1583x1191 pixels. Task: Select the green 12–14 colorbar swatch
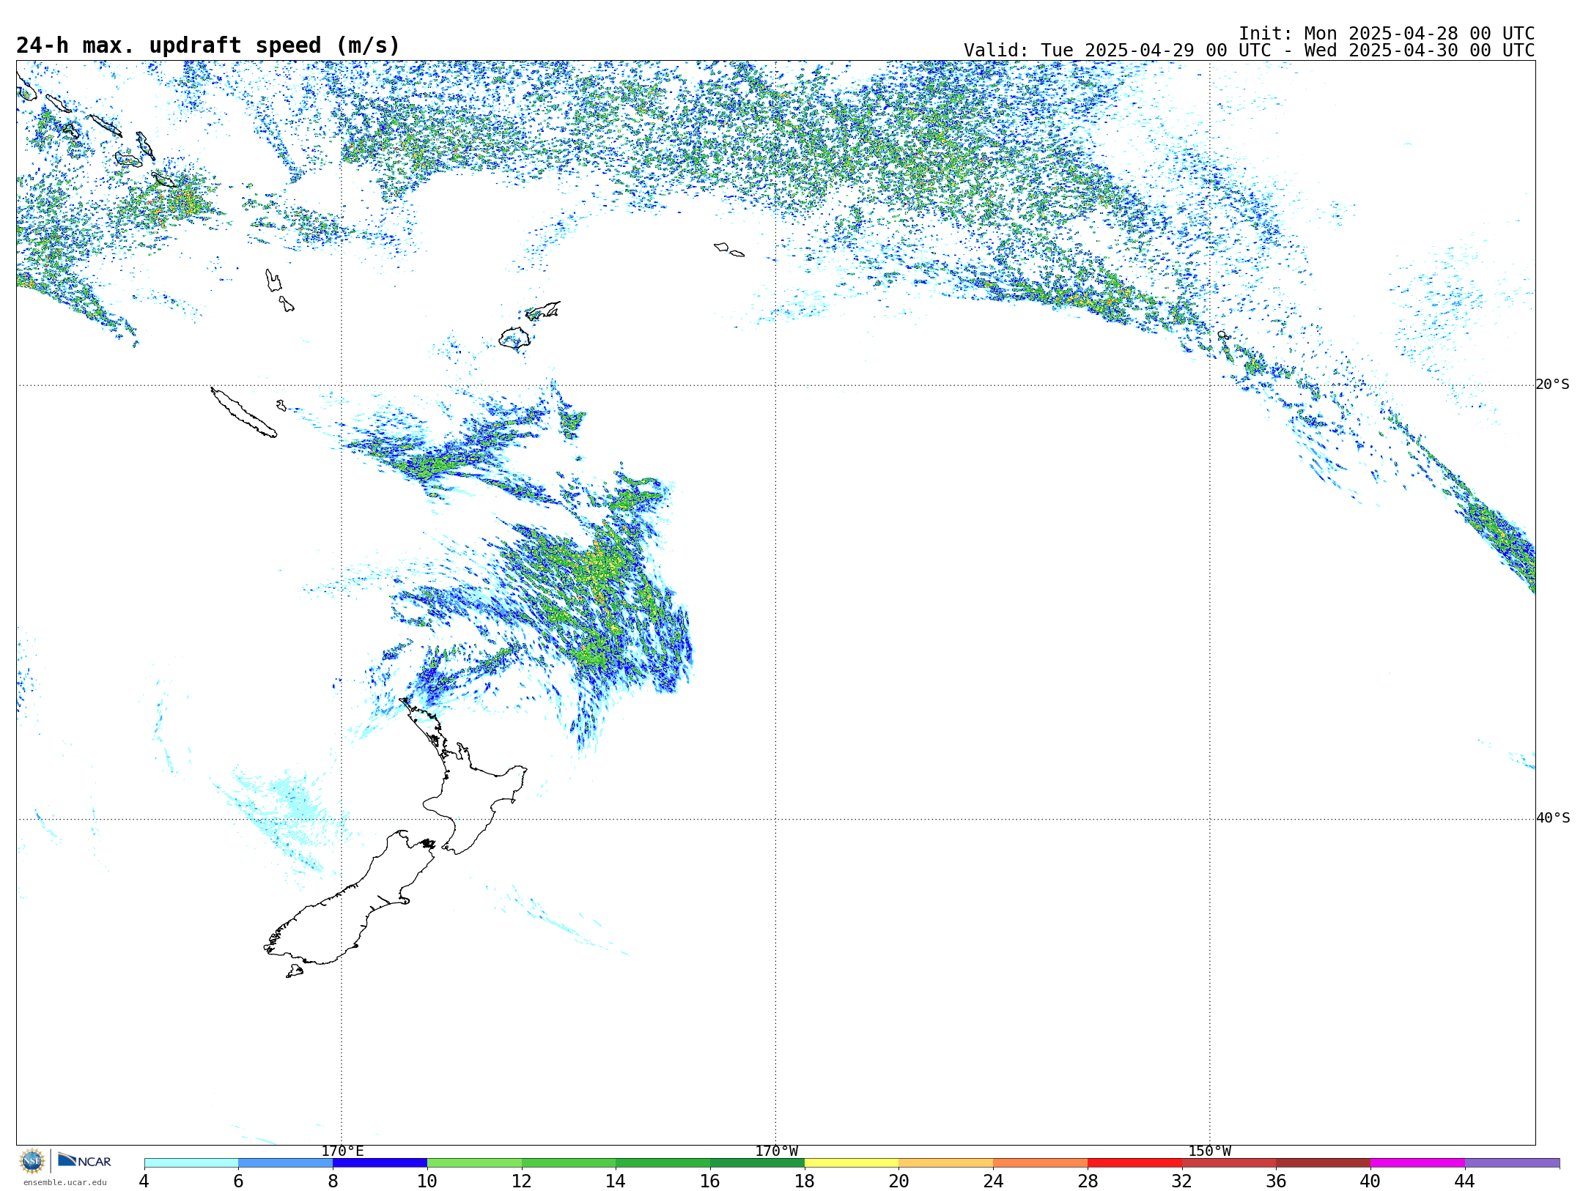click(569, 1163)
